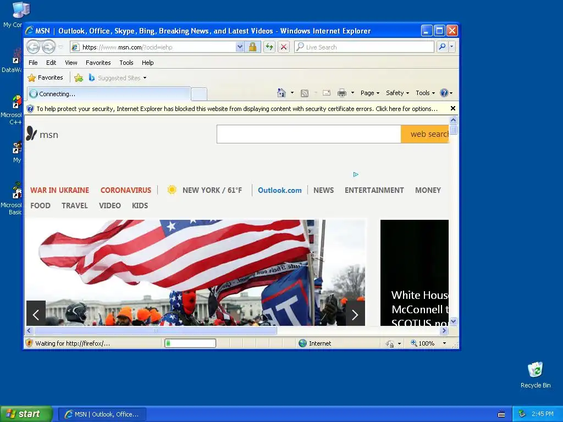The image size is (563, 422).
Task: Click the horizontal scrollbar thumb
Action: (x=156, y=330)
